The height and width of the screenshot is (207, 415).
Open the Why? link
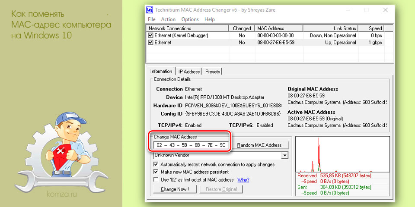(243, 180)
